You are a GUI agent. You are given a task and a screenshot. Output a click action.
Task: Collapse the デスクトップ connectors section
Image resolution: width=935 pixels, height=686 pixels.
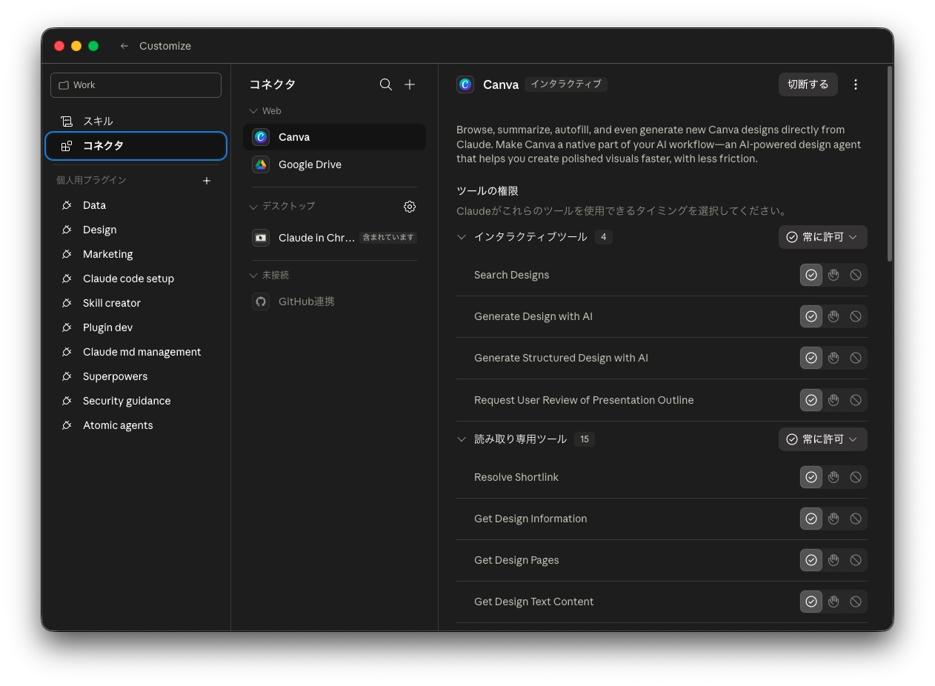pos(253,207)
